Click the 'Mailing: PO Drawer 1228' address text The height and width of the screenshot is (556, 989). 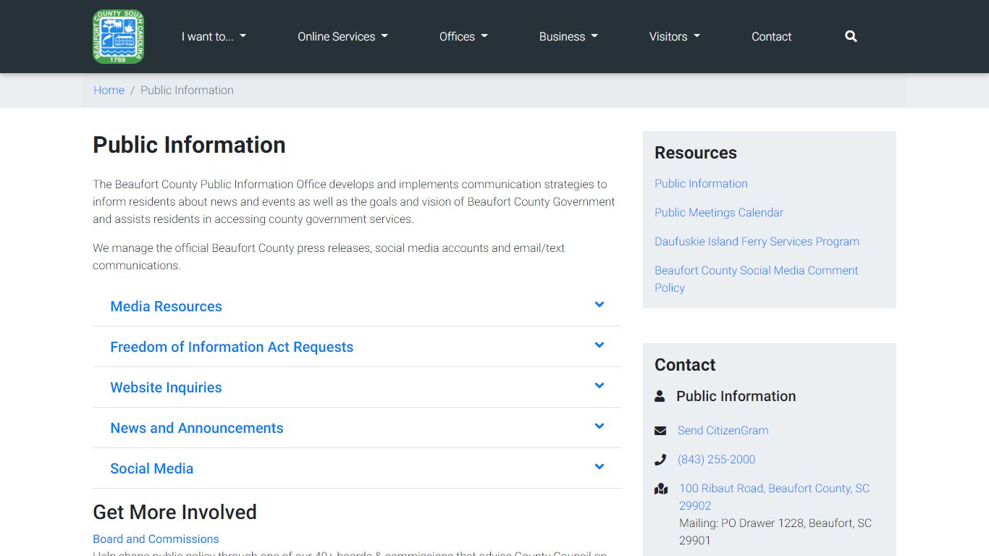(x=775, y=531)
